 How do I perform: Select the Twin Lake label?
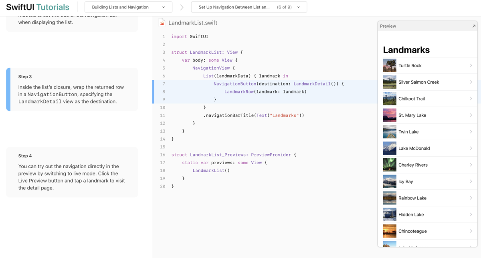(x=408, y=132)
